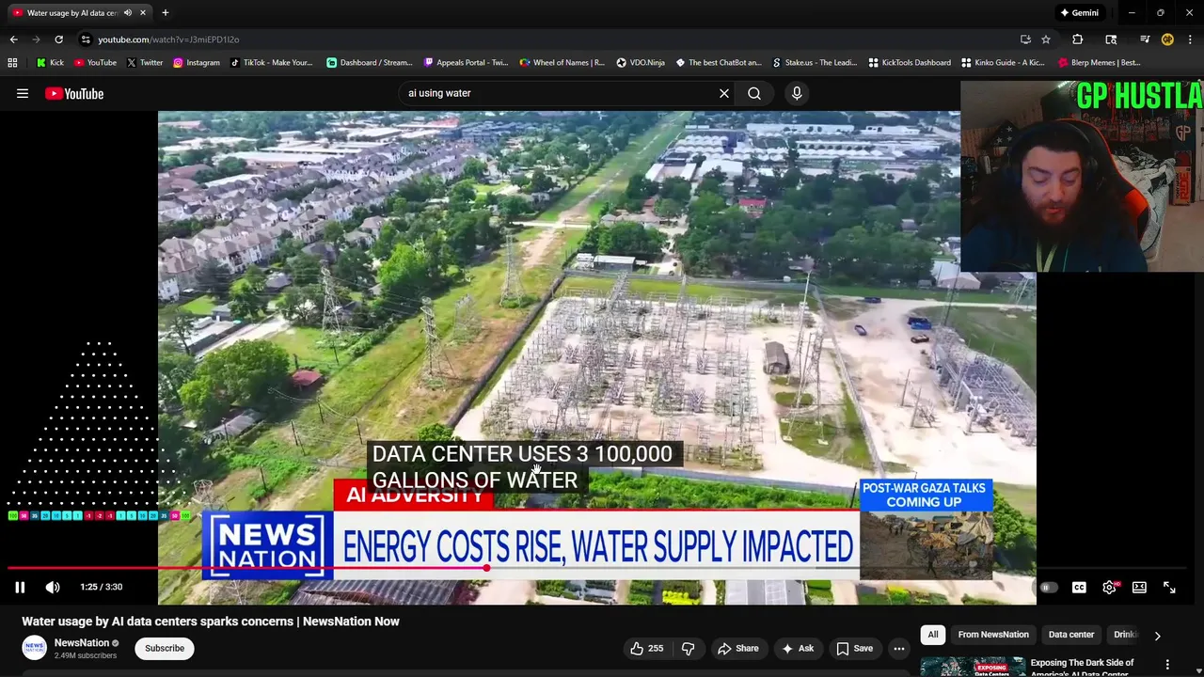Viewport: 1204px width, 677px height.
Task: Open the Kinko Guide bookmark
Action: click(1004, 62)
